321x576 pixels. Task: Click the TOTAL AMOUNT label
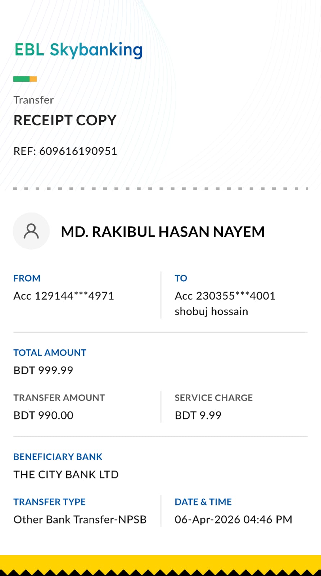[50, 353]
